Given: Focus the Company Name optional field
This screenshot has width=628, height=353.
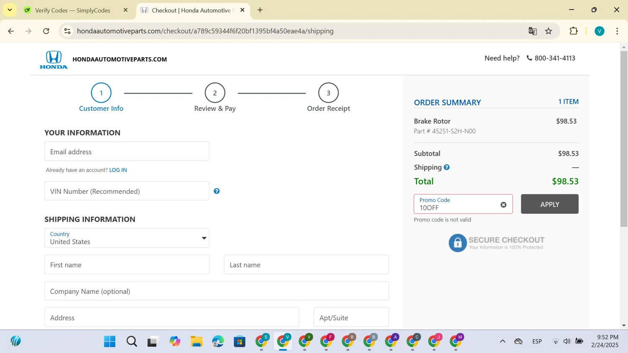Looking at the screenshot, I should coord(216,291).
